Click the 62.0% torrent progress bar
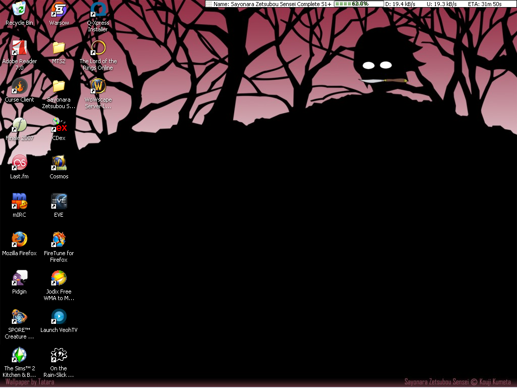 coord(359,4)
